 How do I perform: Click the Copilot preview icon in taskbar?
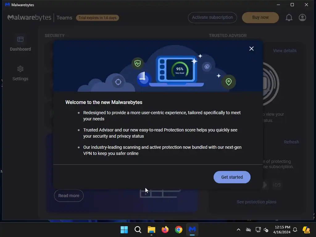coord(306,230)
